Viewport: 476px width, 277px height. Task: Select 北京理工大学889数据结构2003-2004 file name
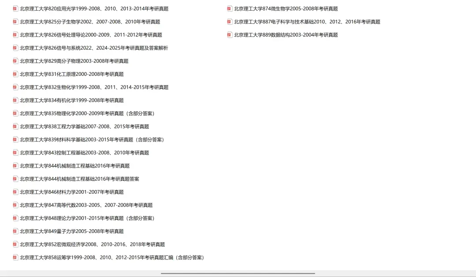(x=286, y=35)
